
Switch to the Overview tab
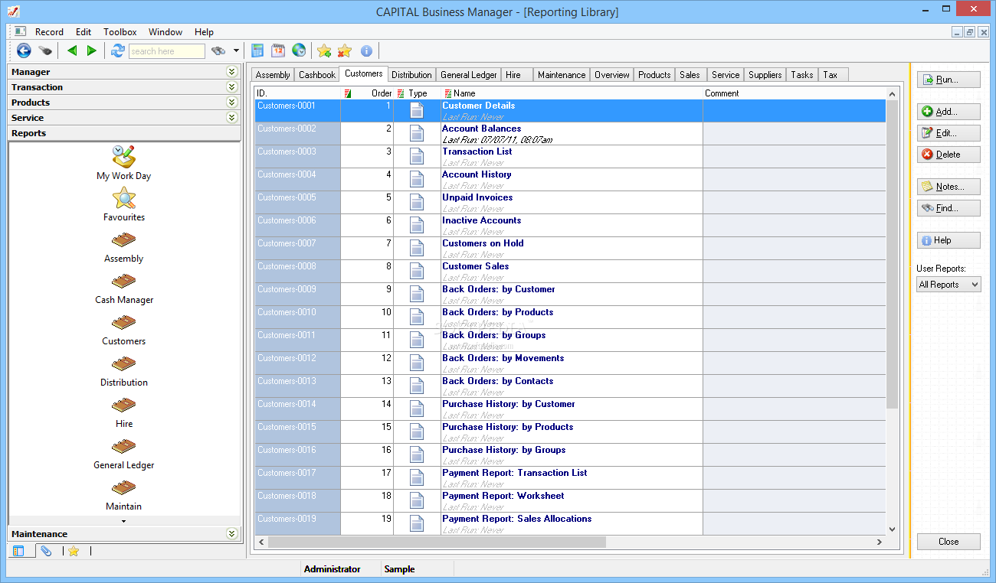point(612,75)
